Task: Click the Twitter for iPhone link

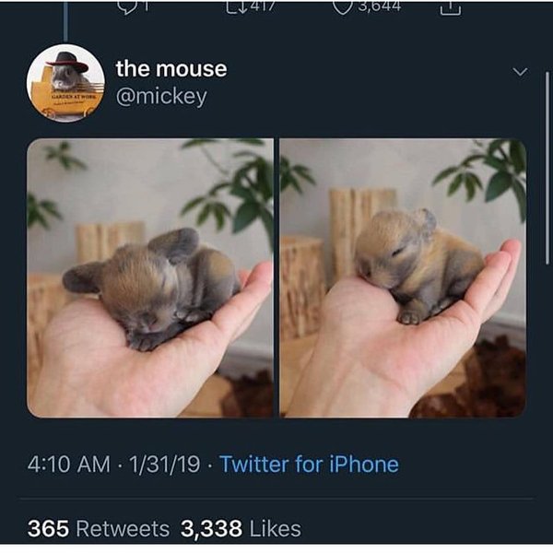Action: 309,464
